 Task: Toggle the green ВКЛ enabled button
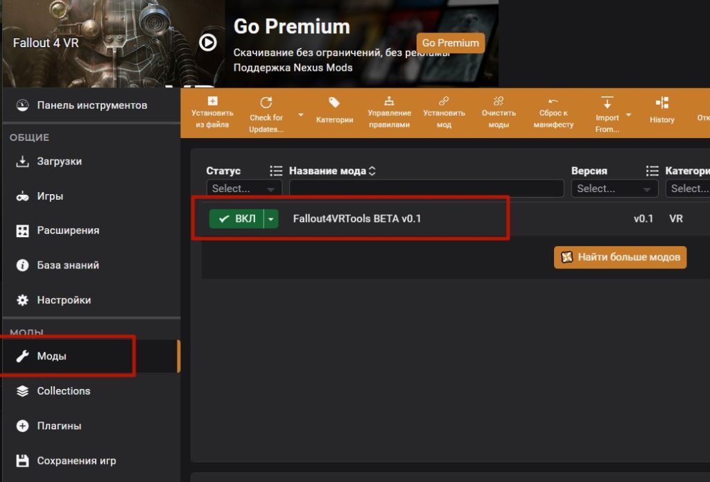point(236,218)
